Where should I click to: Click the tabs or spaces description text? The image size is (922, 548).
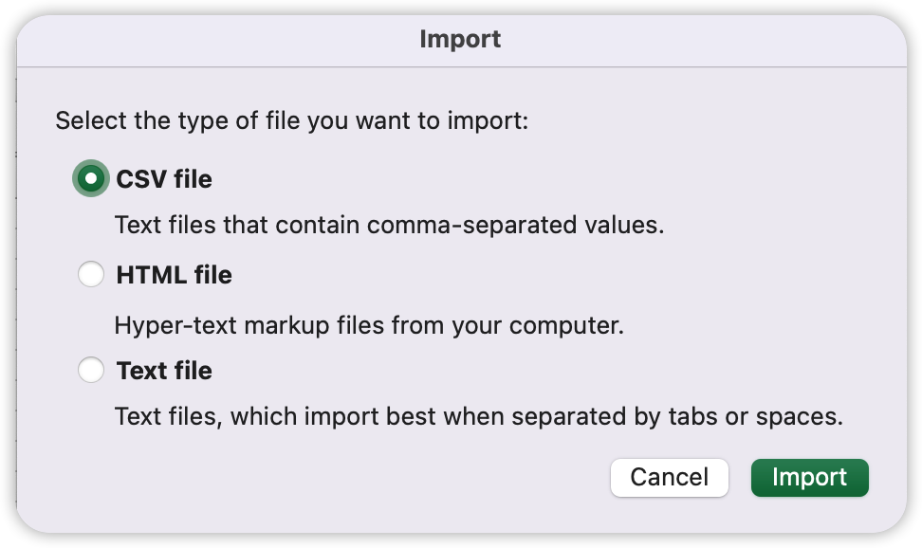(478, 416)
